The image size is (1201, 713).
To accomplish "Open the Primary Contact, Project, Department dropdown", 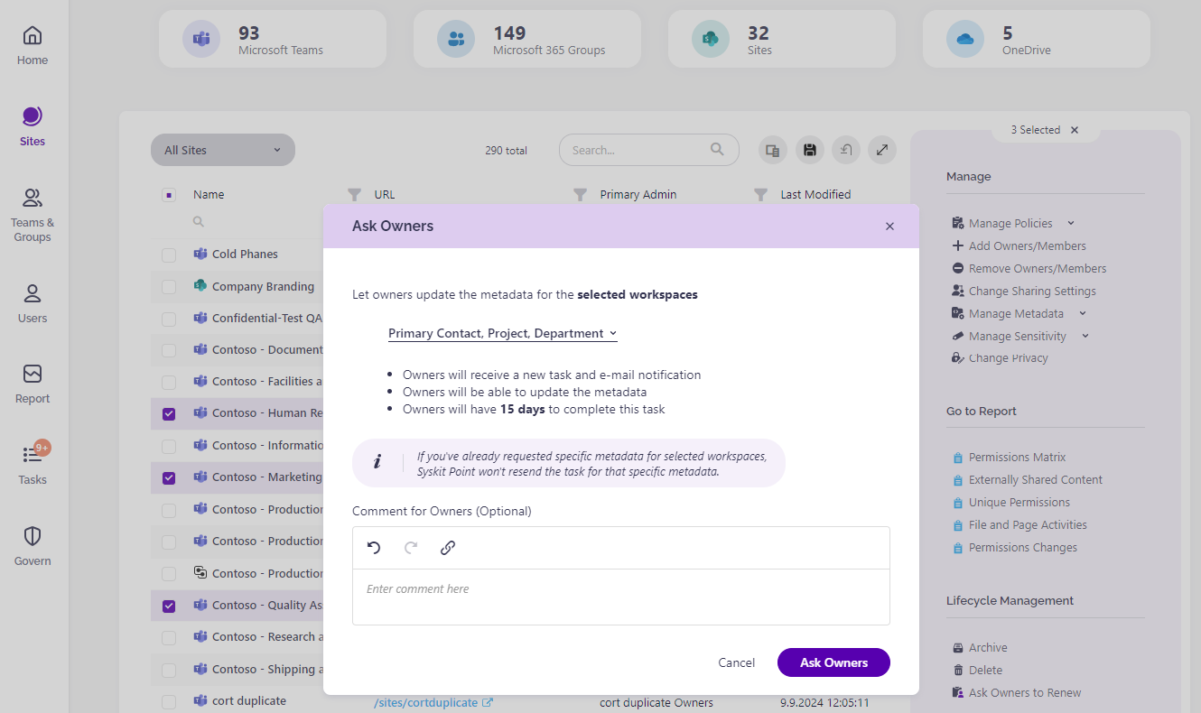I will [x=502, y=332].
